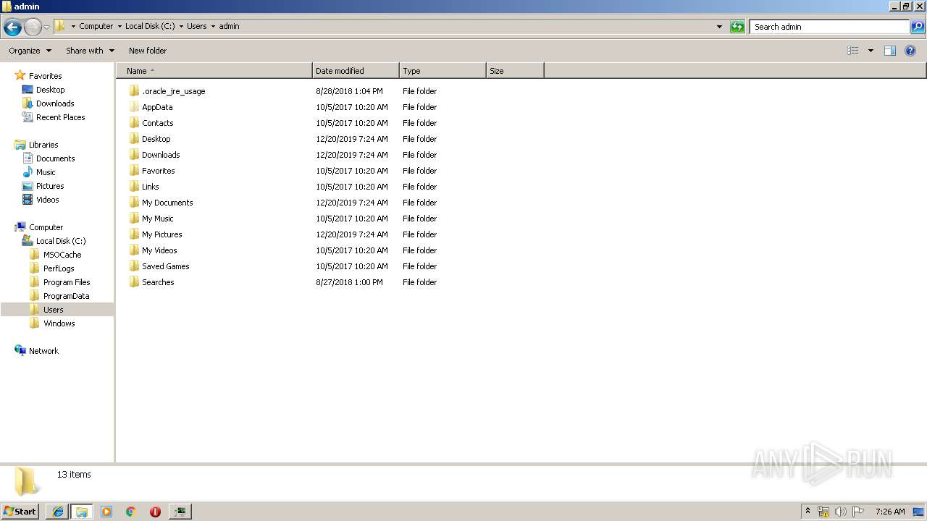Select the My Videos folder icon
Screen dimensions: 927x521
pos(134,250)
